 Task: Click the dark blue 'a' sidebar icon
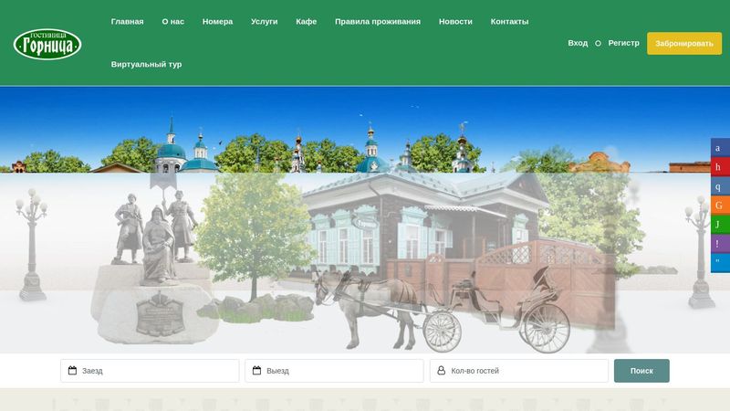[x=719, y=148]
